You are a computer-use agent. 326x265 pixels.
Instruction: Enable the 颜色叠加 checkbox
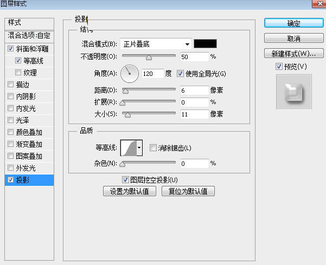(x=10, y=132)
